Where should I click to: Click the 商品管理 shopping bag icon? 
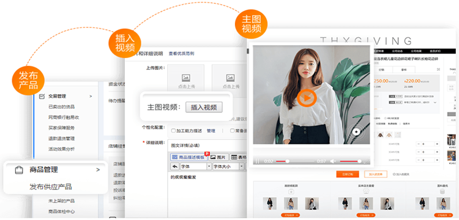tap(19, 170)
